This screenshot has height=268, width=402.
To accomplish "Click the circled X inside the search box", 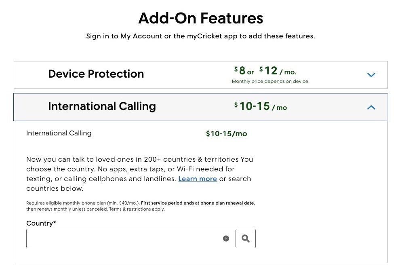I will tap(226, 238).
